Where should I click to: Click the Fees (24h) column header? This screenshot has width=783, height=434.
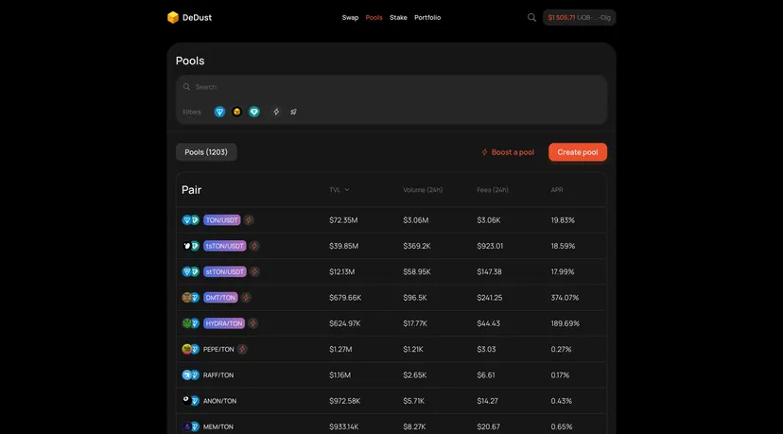[x=493, y=190]
